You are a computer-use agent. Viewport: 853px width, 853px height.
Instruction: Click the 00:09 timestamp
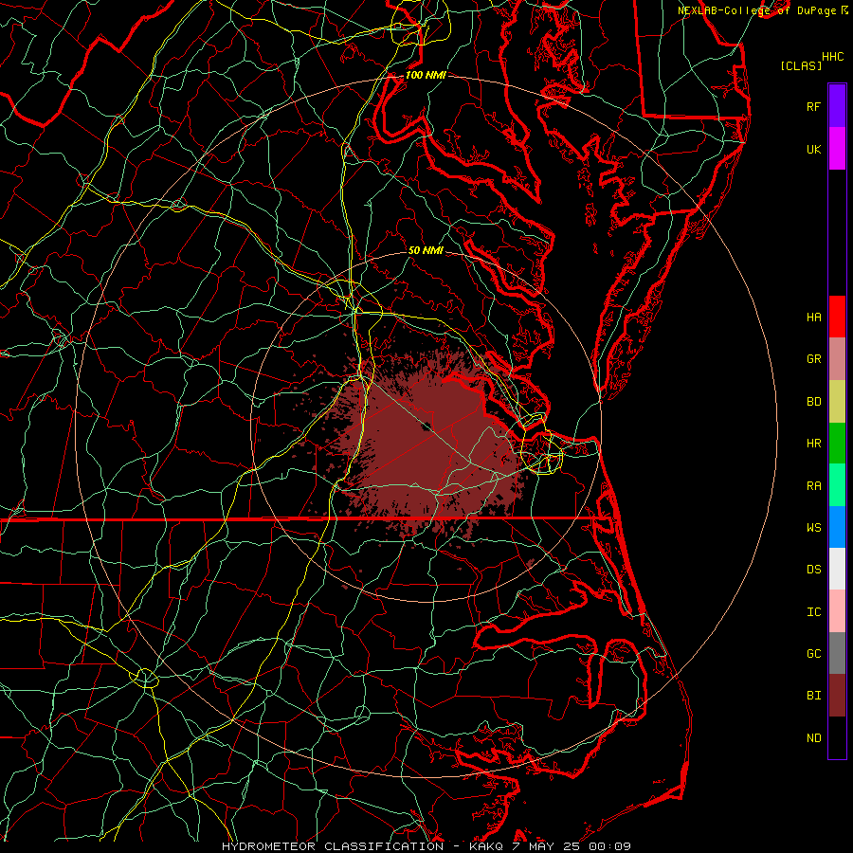(609, 846)
